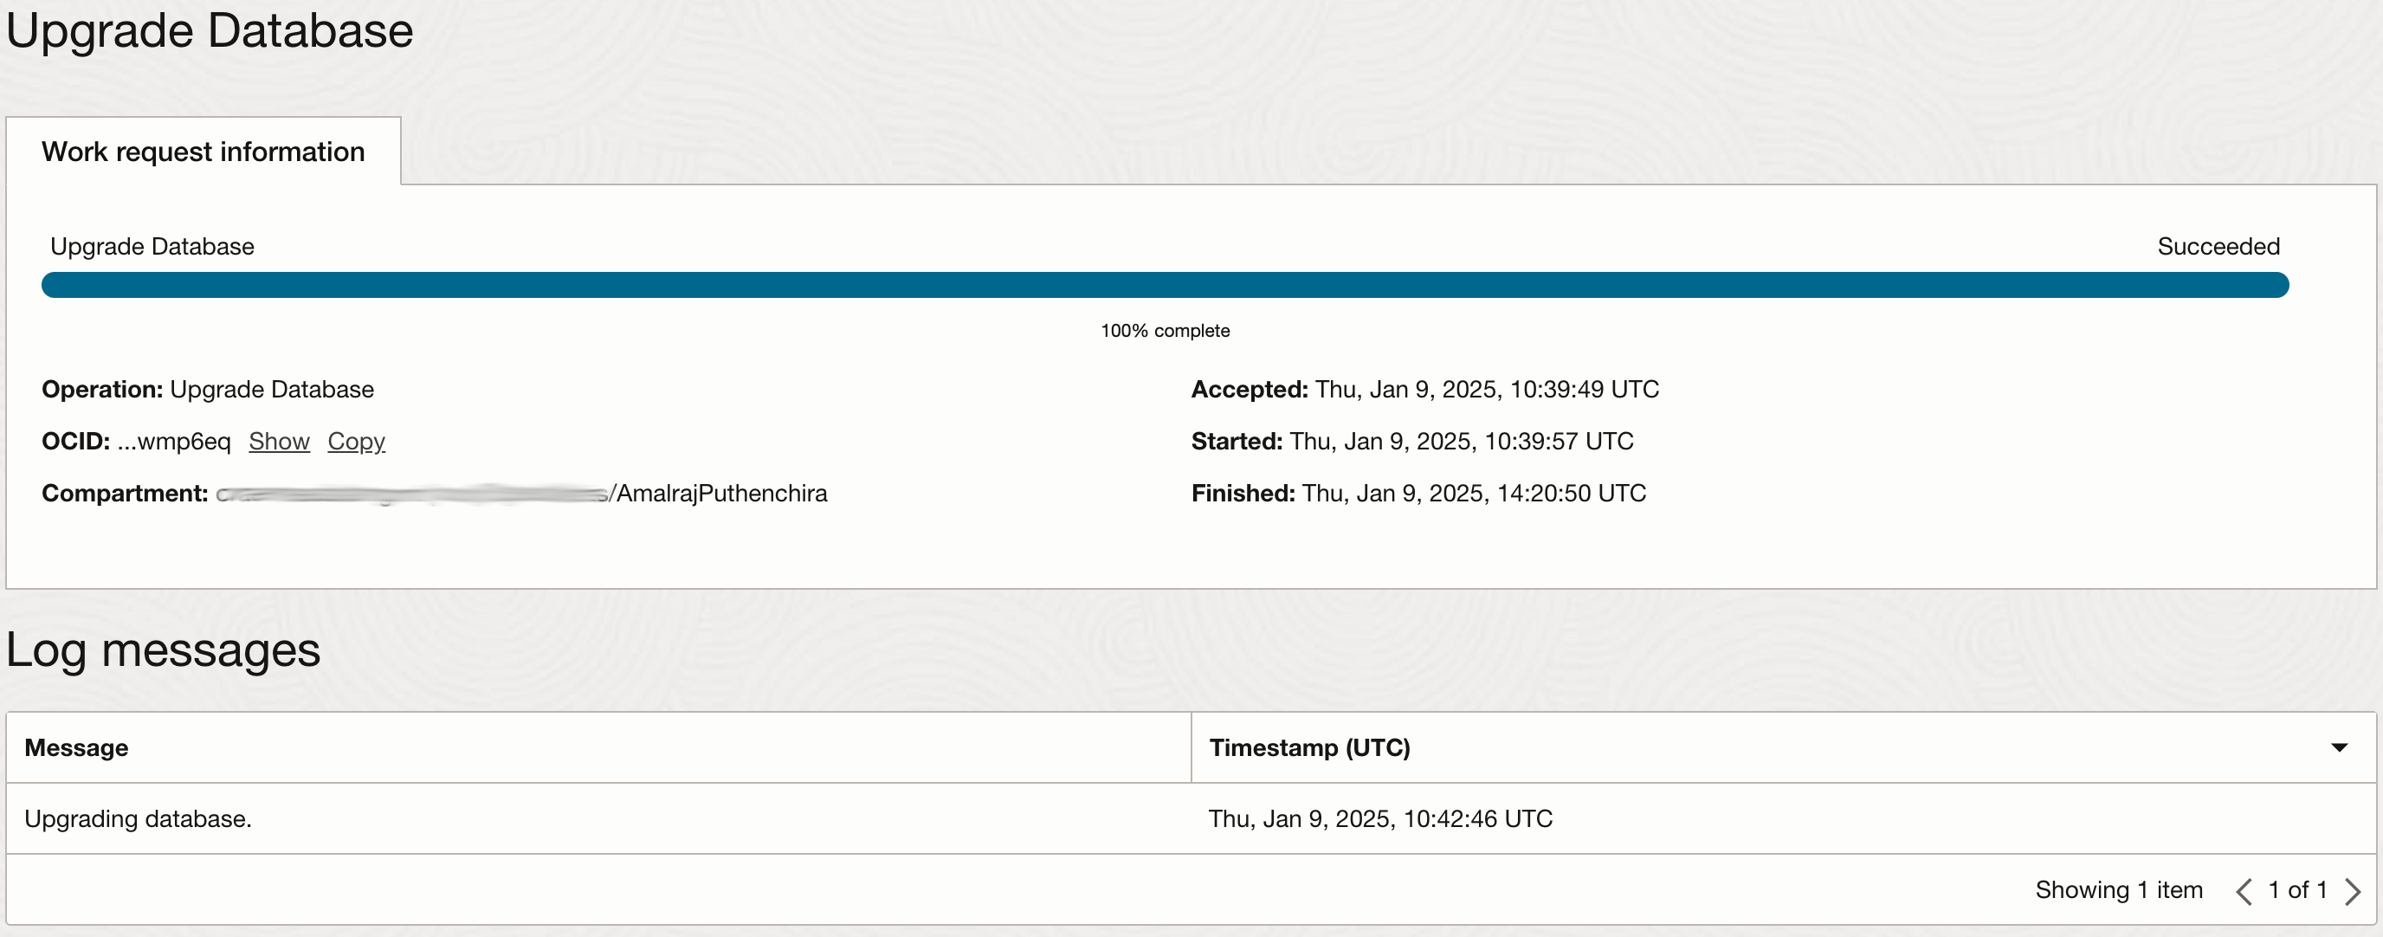The height and width of the screenshot is (937, 2383).
Task: Click the Upgrade Database page title
Action: coord(209,30)
